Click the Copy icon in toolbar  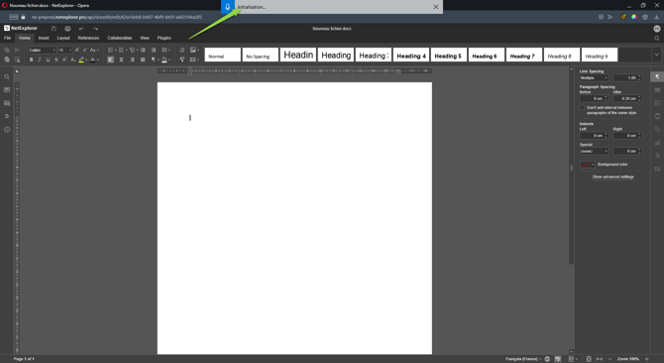7,50
